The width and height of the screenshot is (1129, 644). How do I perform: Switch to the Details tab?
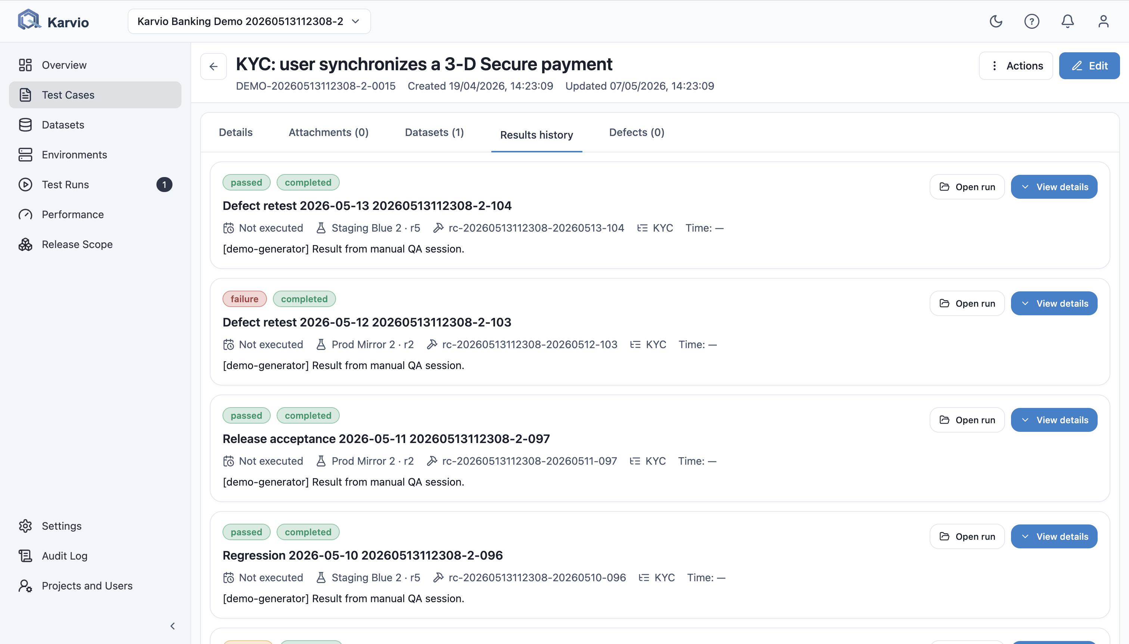236,132
